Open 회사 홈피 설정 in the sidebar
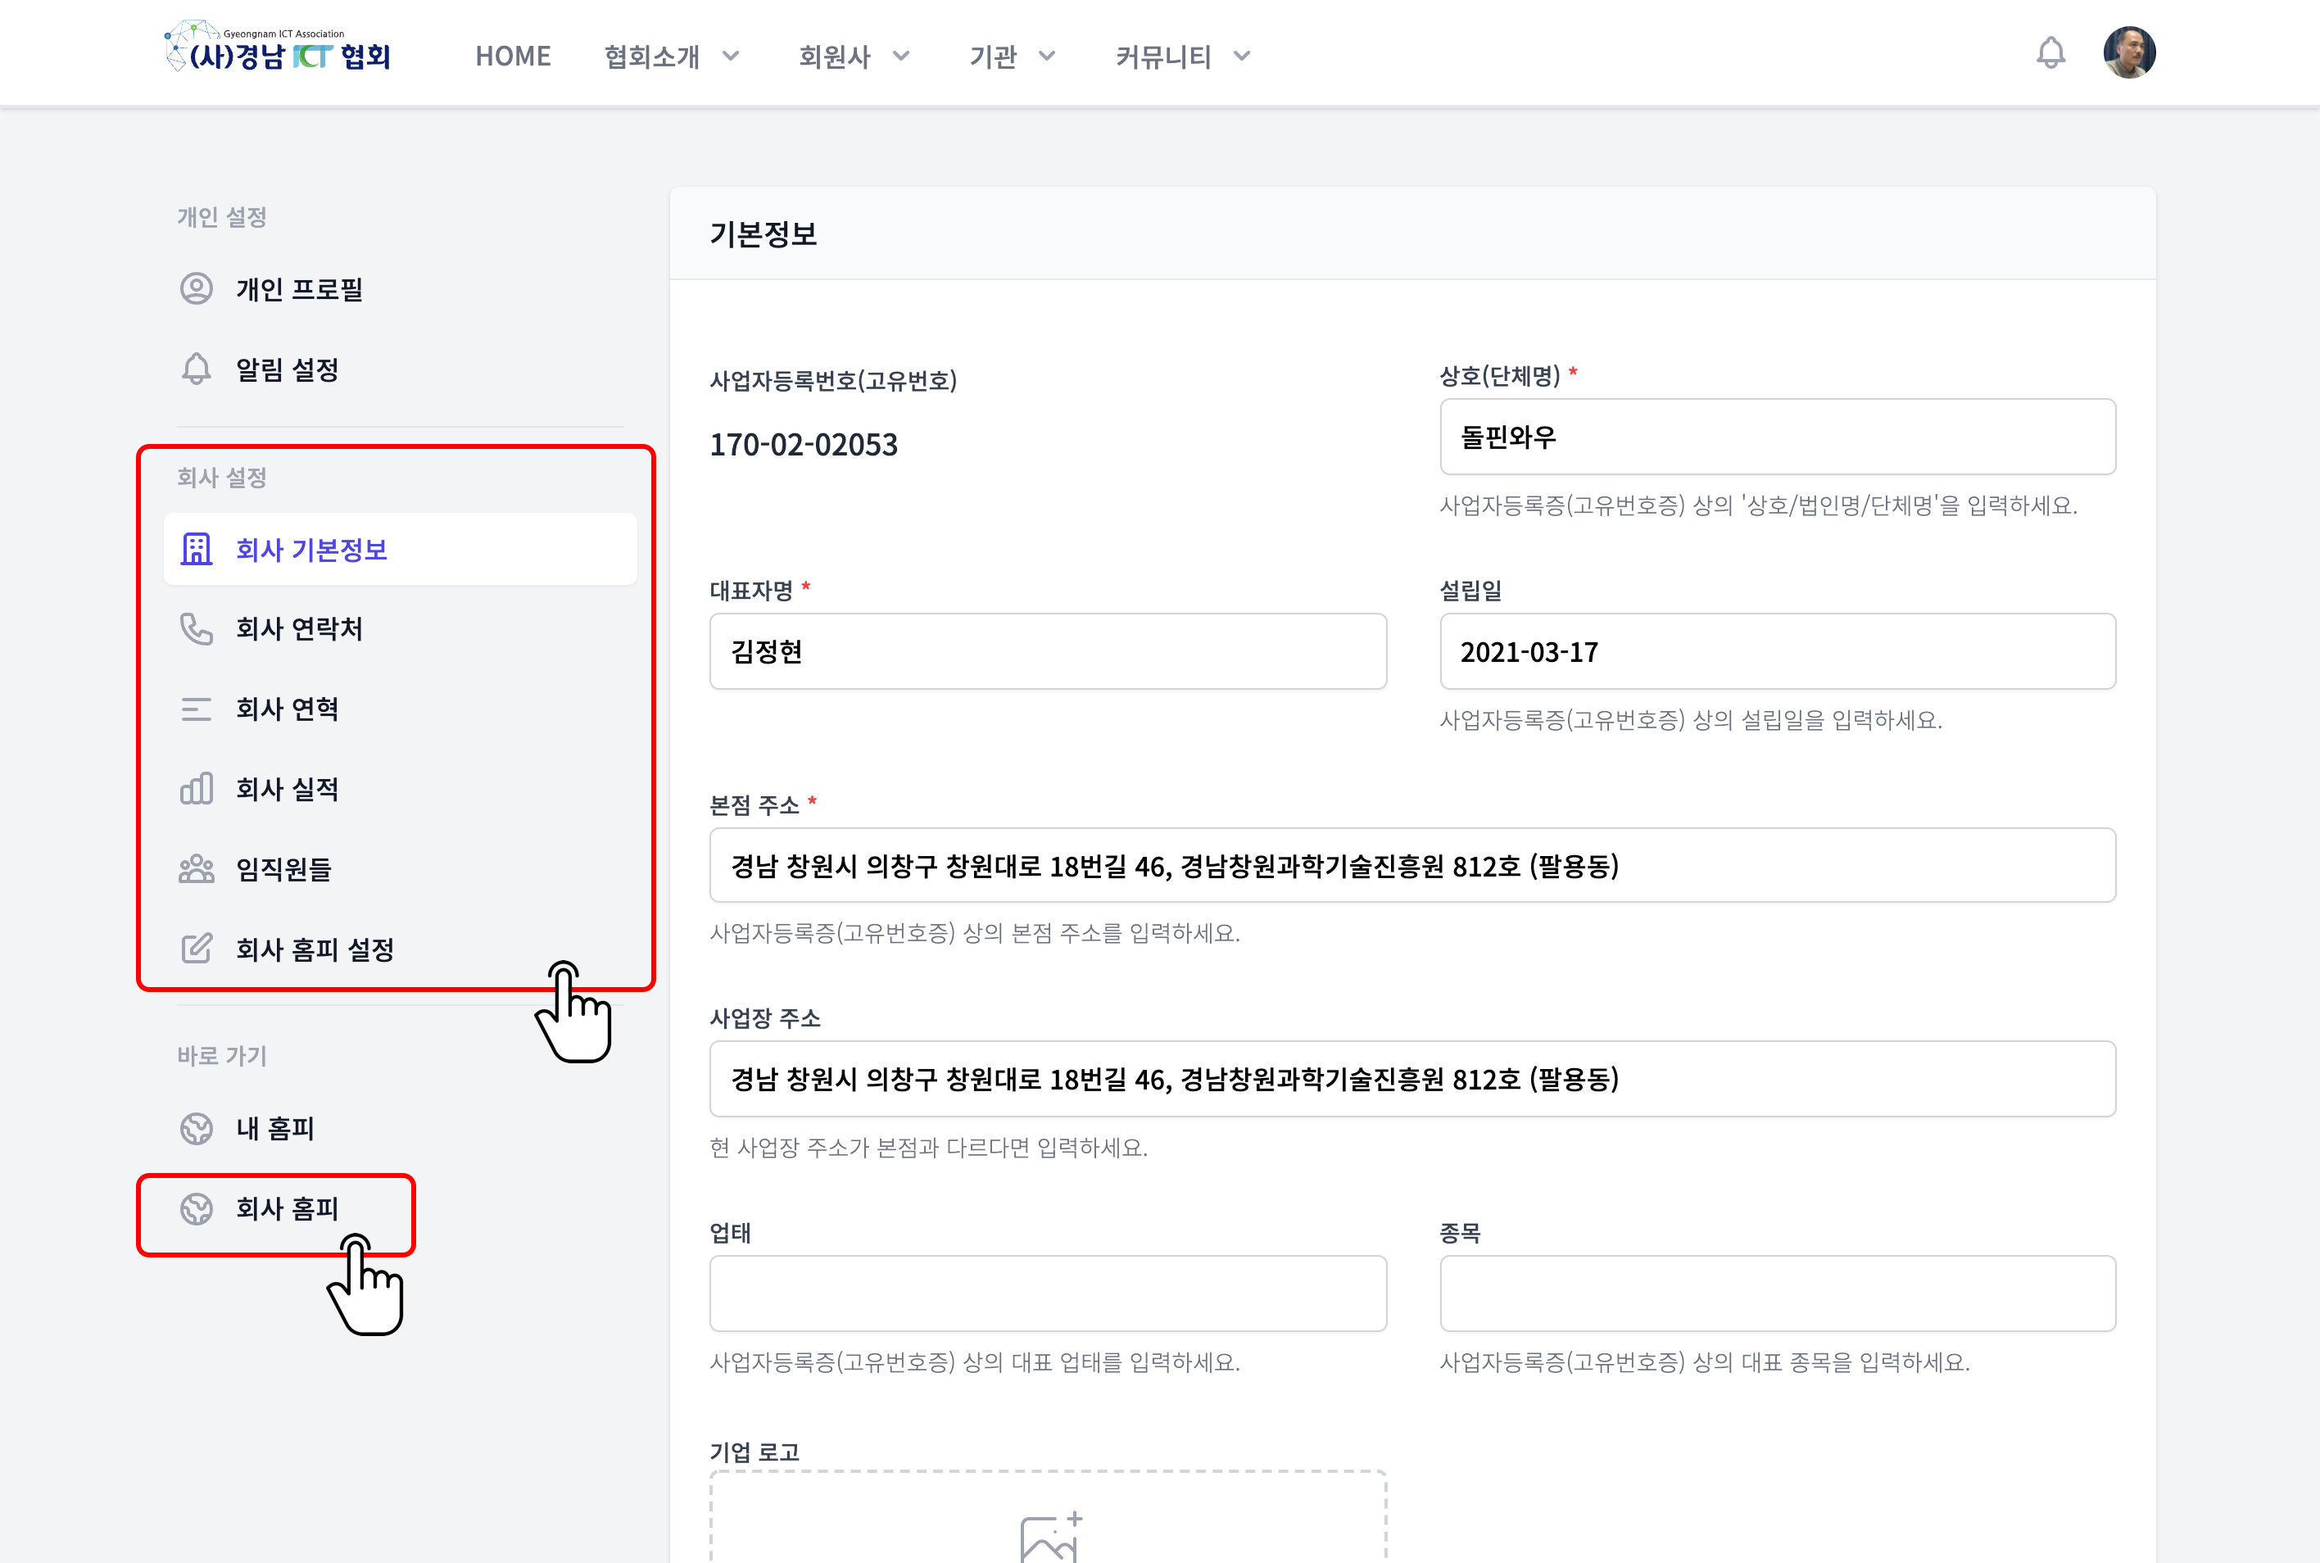 [401, 949]
